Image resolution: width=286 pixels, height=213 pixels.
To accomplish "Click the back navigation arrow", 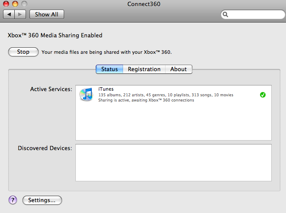I will (9, 14).
